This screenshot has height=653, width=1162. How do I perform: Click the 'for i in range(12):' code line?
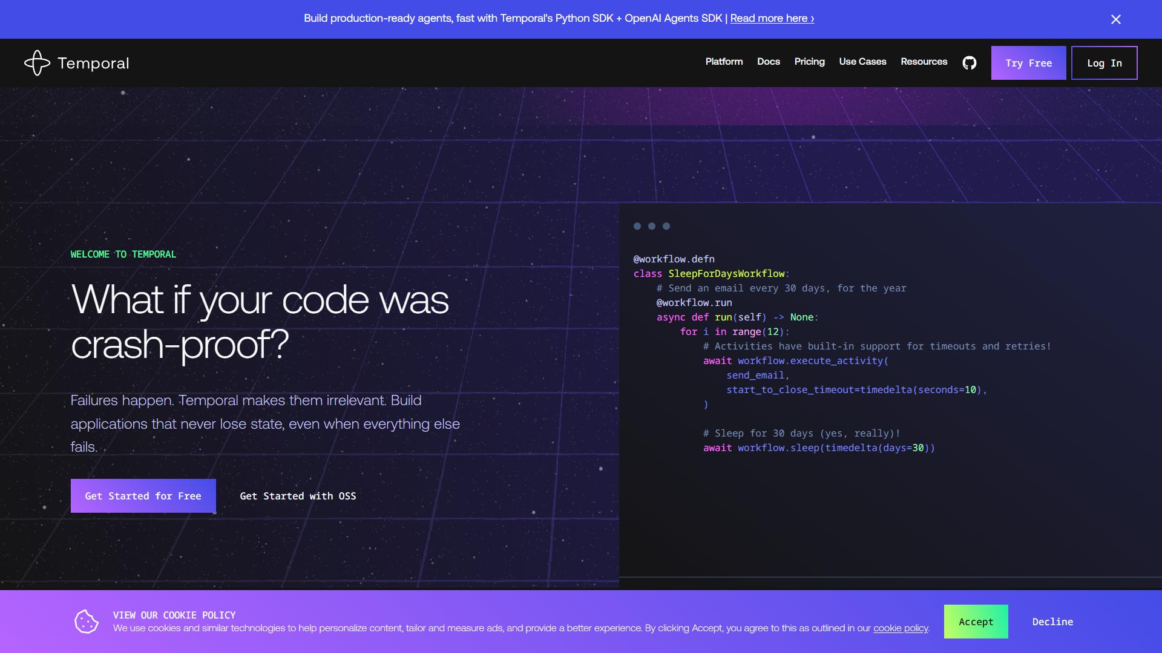pos(735,332)
